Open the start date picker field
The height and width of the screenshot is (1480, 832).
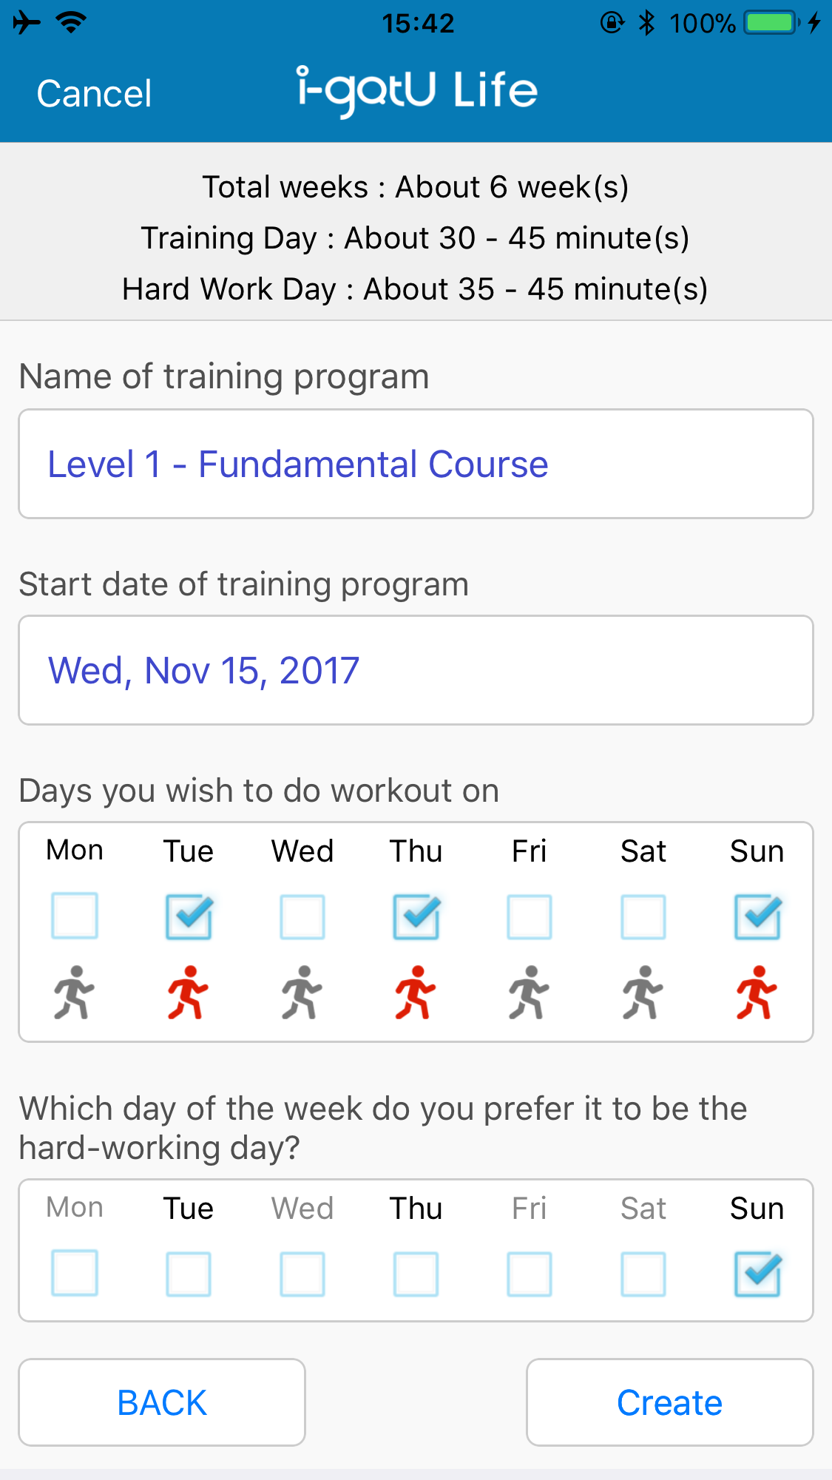416,670
